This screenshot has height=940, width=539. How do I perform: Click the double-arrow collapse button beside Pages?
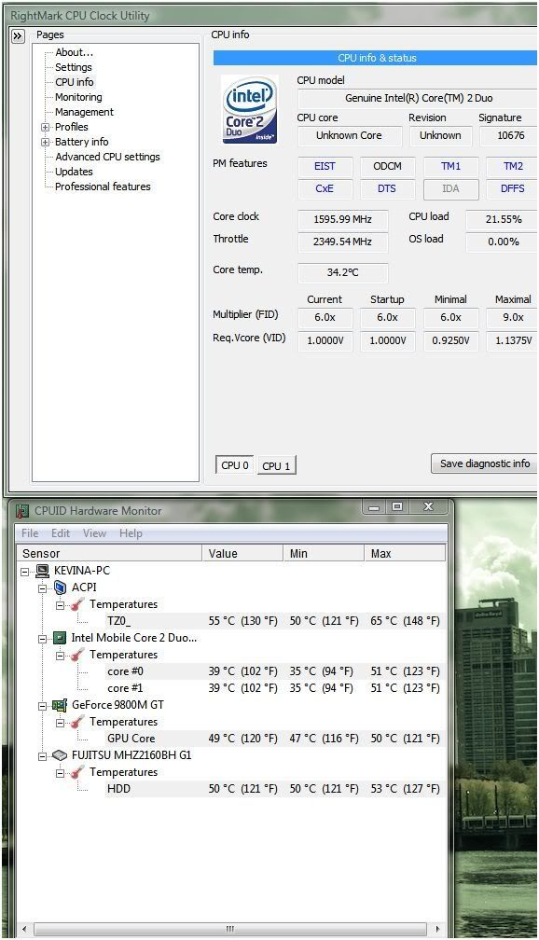click(x=18, y=36)
